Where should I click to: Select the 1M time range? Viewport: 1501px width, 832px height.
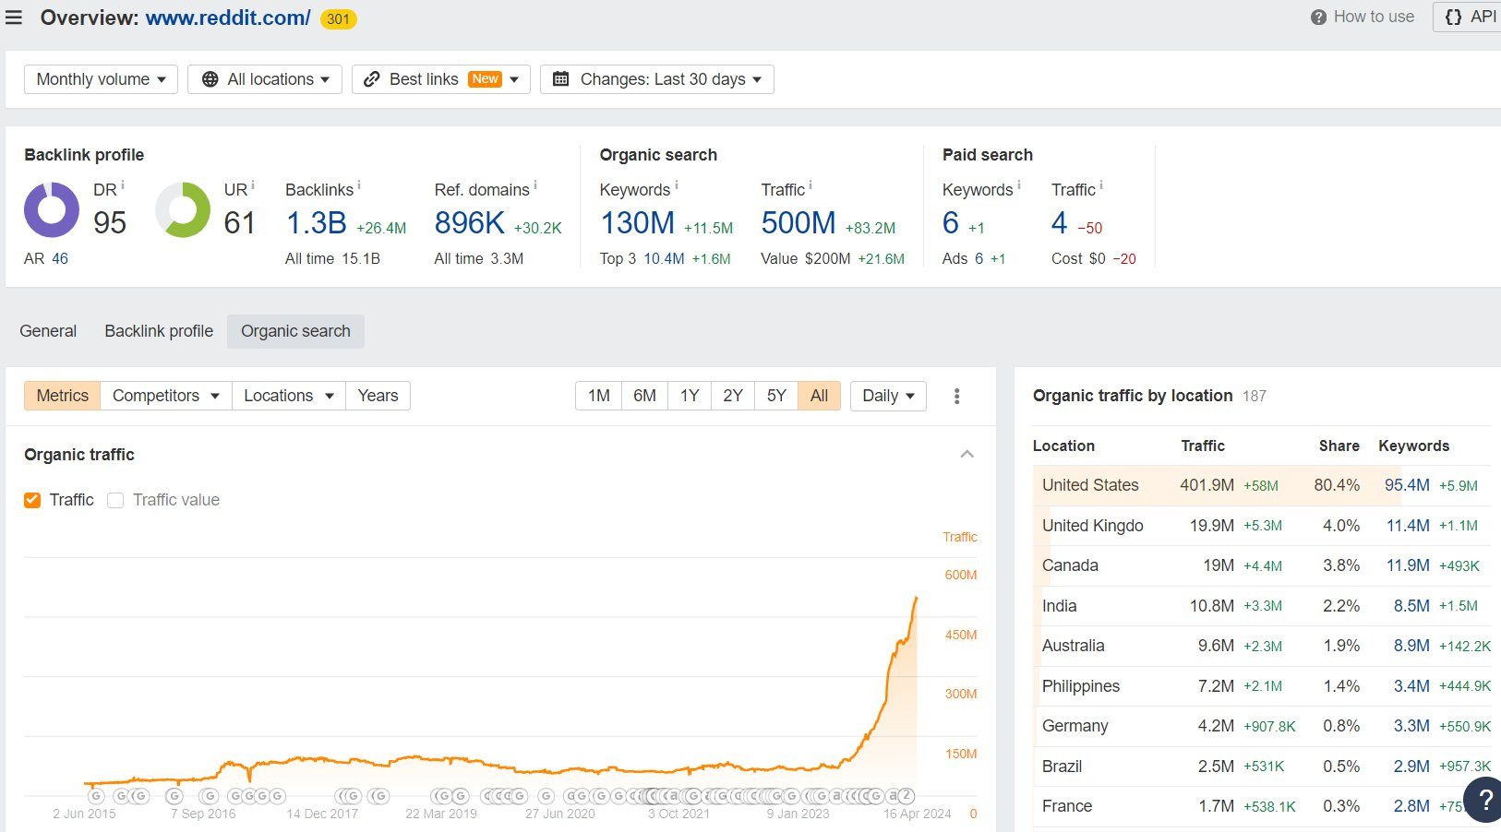(598, 396)
